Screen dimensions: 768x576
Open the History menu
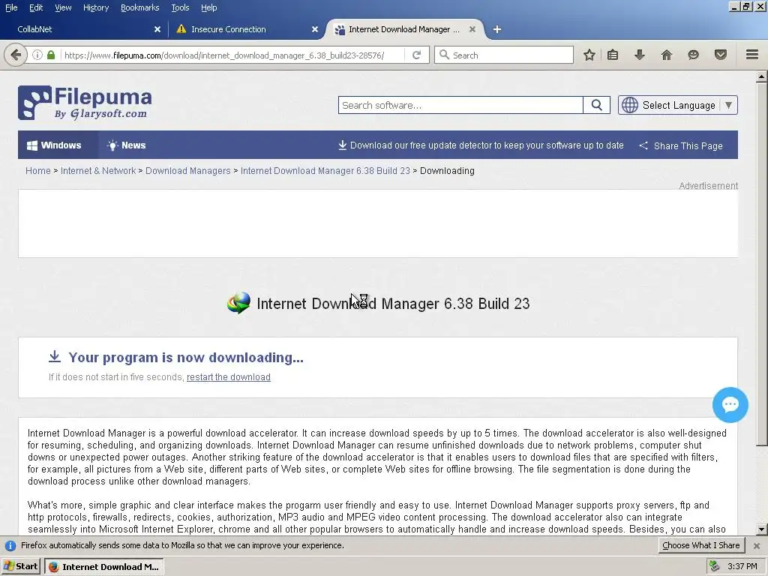[95, 7]
